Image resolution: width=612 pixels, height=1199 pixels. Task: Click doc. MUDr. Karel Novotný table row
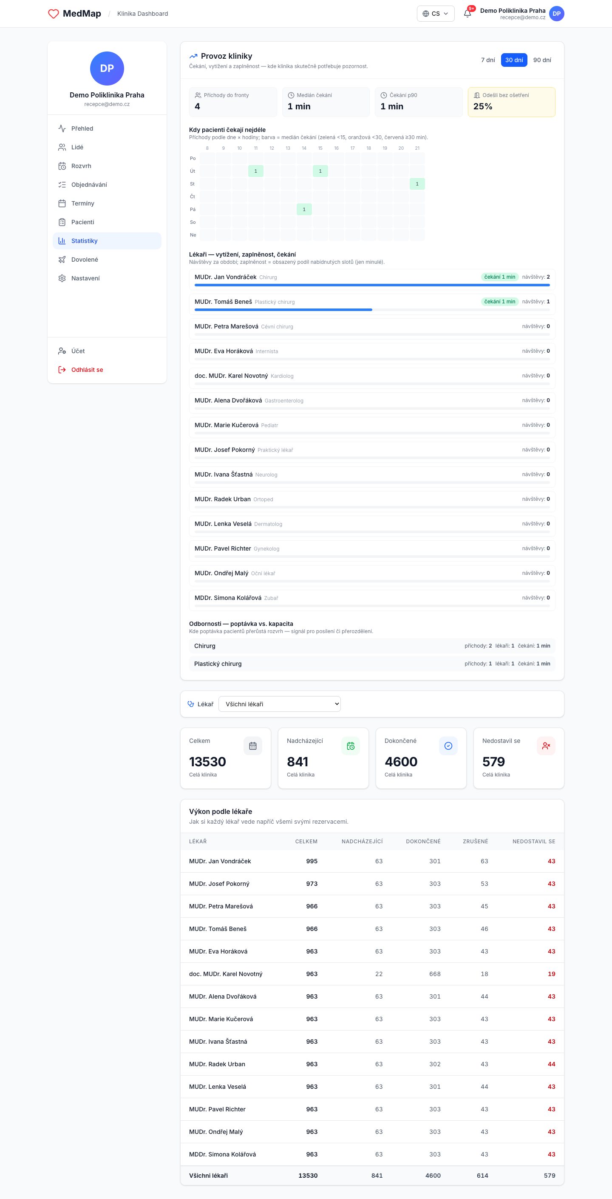coord(372,974)
